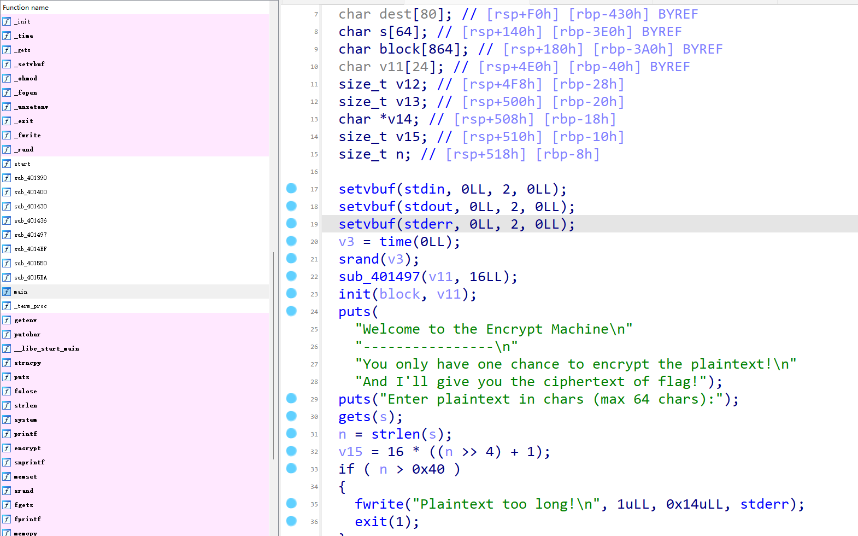
Task: Click function icon beside _init
Action: (7, 21)
